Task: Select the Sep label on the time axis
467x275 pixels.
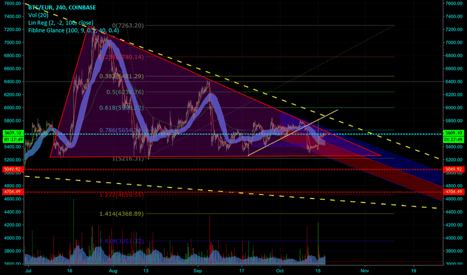Action: (197, 270)
